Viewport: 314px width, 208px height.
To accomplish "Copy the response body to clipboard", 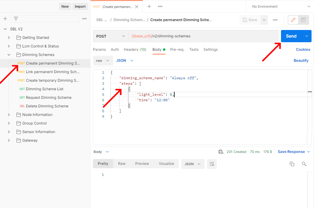I will (292, 164).
